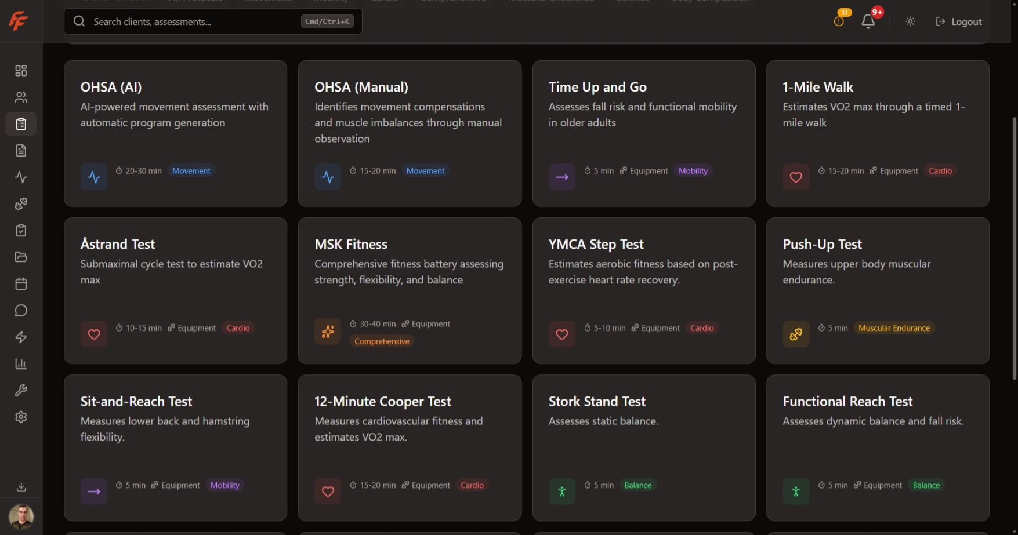Click the calendar scheduling icon
This screenshot has height=535, width=1018.
point(21,283)
